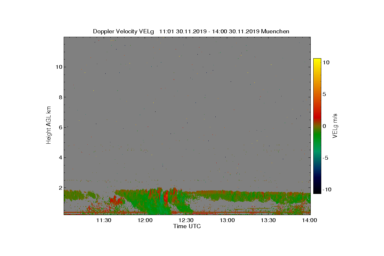Click the plot title 'Doppler Velocity VELg'
Image resolution: width=384 pixels, height=256 pixels.
(x=124, y=31)
